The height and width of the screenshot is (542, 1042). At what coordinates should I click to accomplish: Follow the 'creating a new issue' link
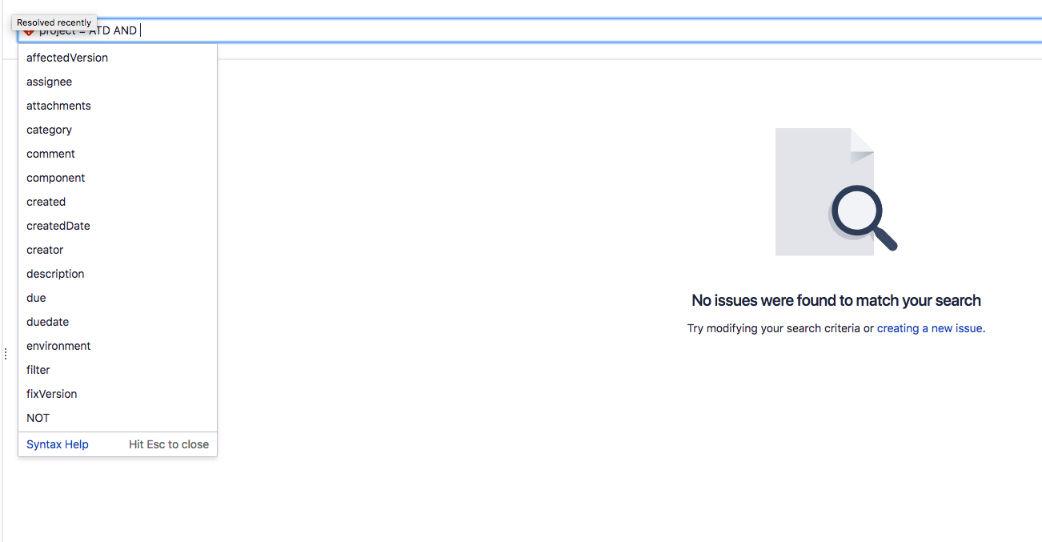(x=929, y=328)
